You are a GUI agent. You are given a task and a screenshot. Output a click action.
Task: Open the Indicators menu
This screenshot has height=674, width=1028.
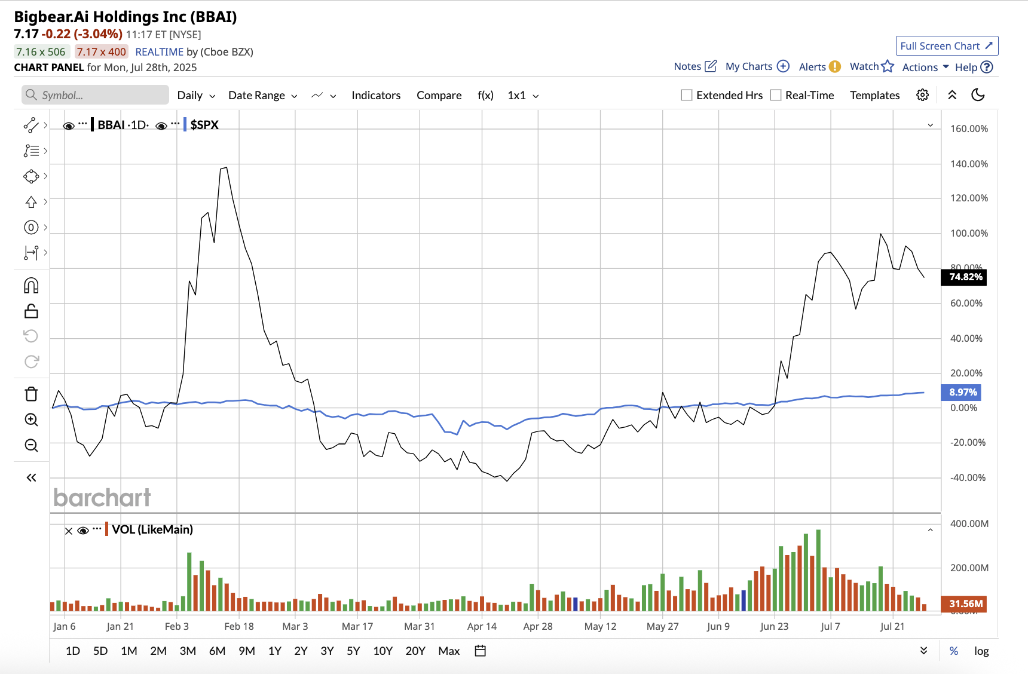tap(376, 95)
